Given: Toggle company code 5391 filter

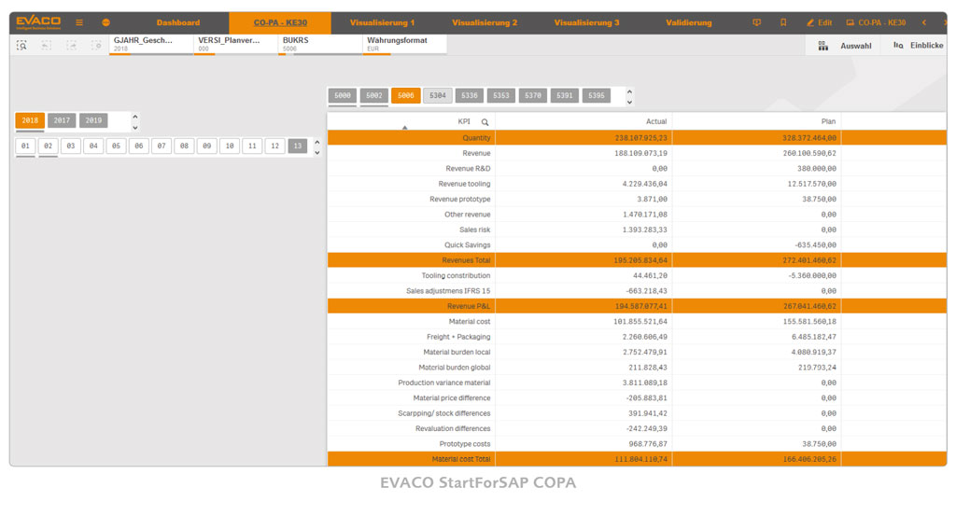Looking at the screenshot, I should click(565, 96).
